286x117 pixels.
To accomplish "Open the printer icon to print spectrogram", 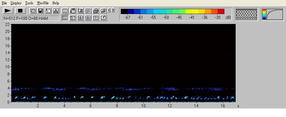I will tap(96, 11).
